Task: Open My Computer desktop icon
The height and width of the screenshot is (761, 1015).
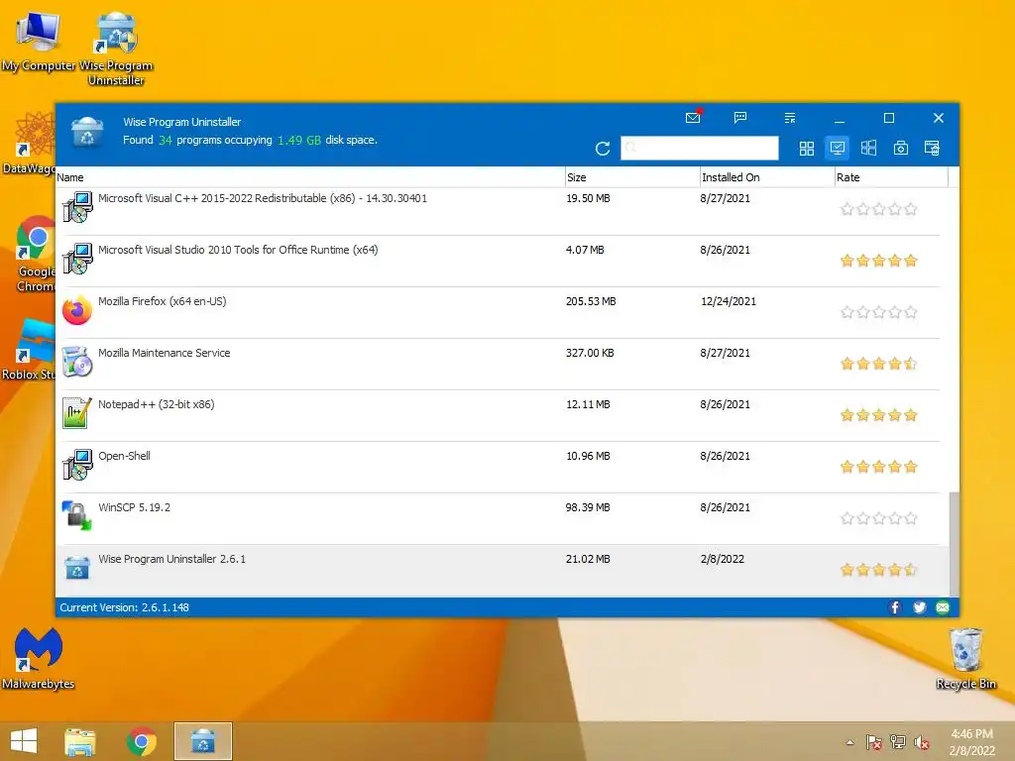Action: (38, 42)
